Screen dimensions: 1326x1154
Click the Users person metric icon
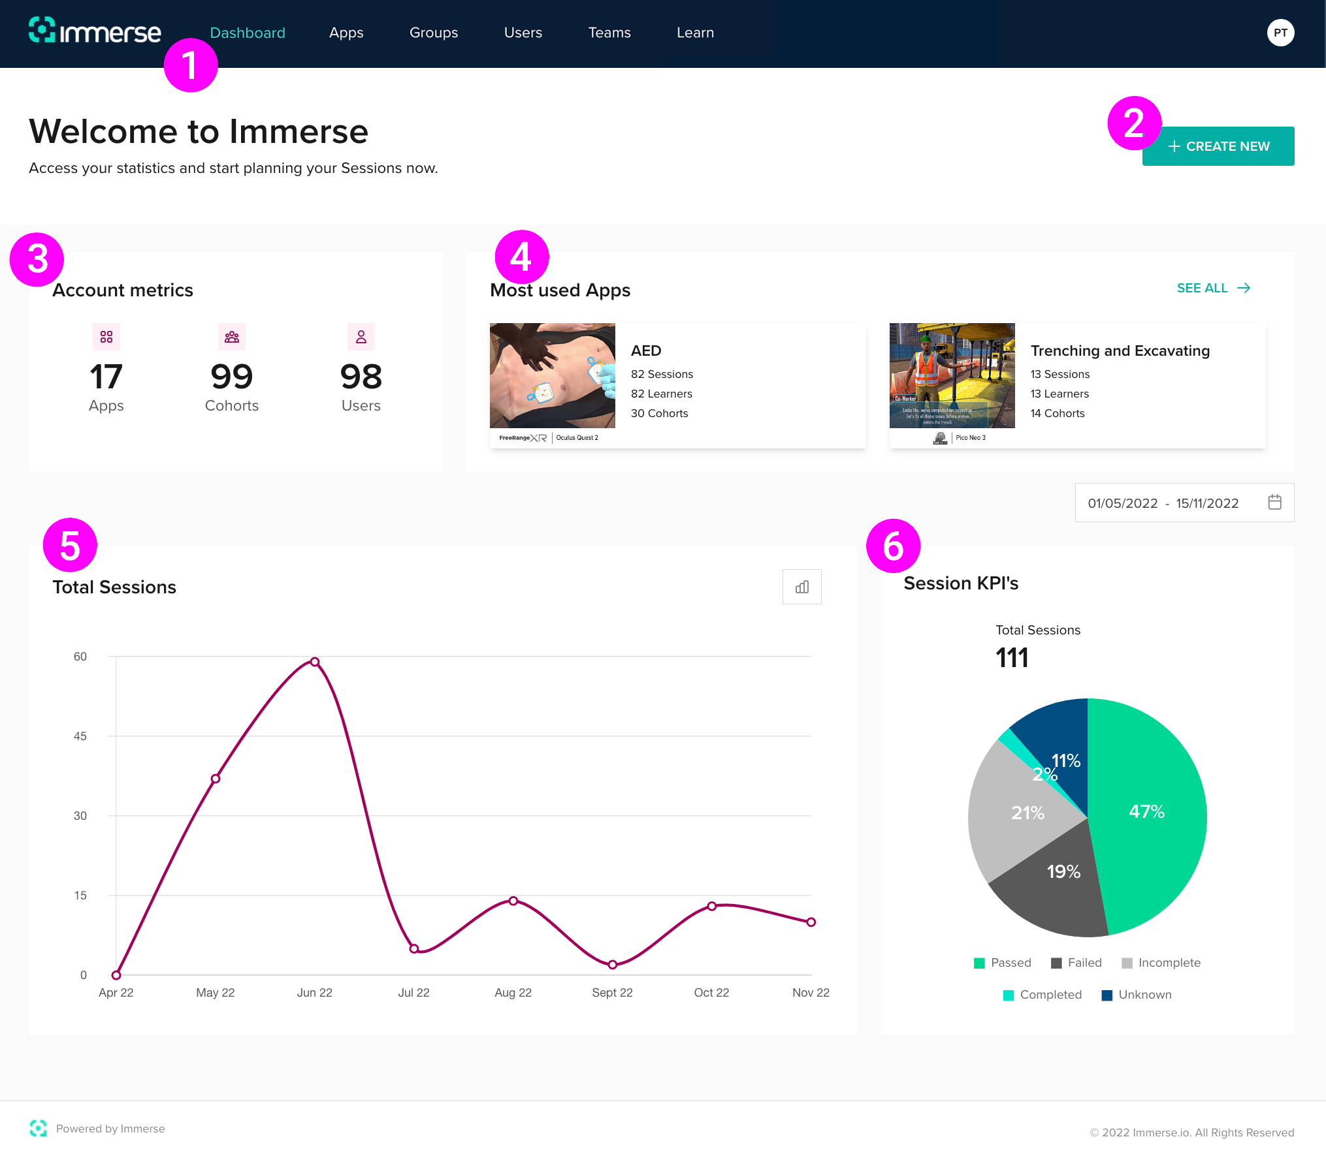click(361, 337)
